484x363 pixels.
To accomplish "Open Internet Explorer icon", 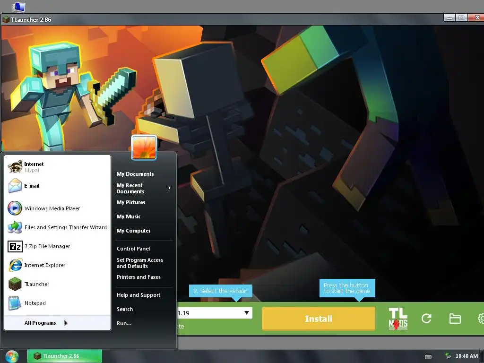I will pos(15,265).
